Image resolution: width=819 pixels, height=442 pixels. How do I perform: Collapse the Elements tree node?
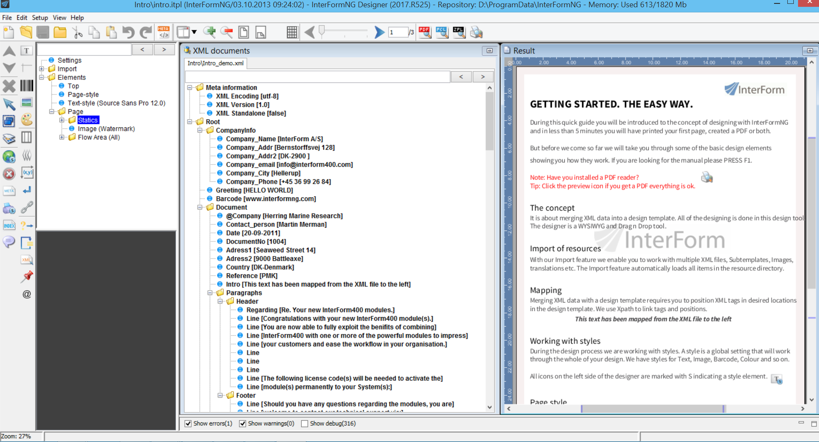click(x=42, y=77)
